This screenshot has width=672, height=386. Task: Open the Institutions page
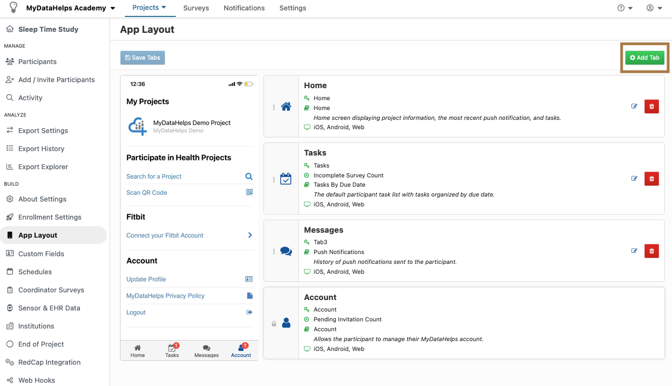point(36,326)
